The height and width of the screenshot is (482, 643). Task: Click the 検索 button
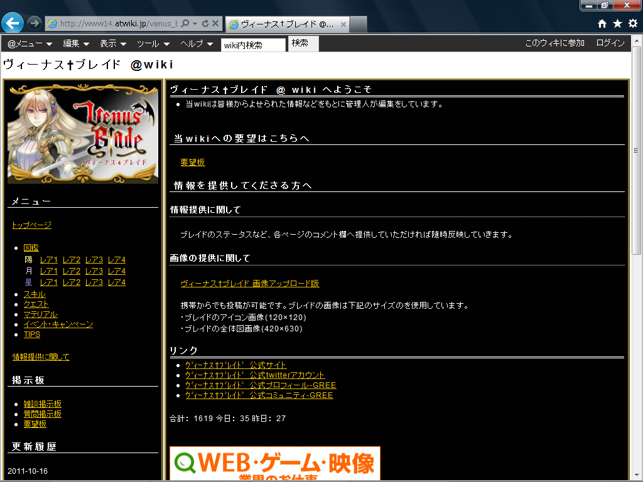(x=303, y=43)
